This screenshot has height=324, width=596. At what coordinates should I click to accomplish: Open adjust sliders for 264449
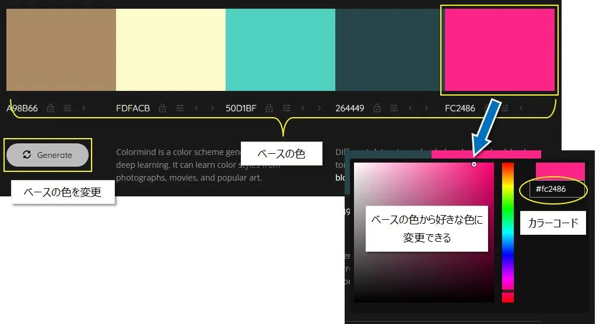pyautogui.click(x=394, y=108)
